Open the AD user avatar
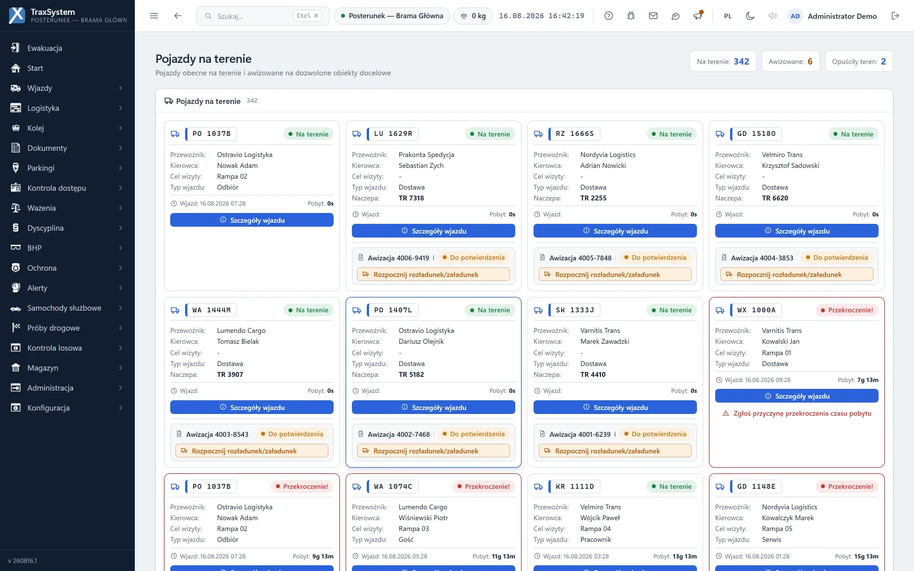 (x=795, y=16)
